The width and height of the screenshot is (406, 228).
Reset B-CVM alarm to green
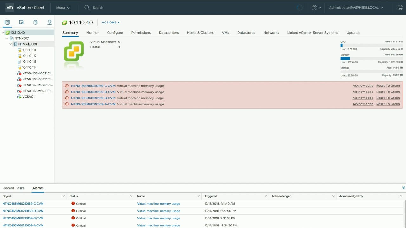pyautogui.click(x=388, y=98)
